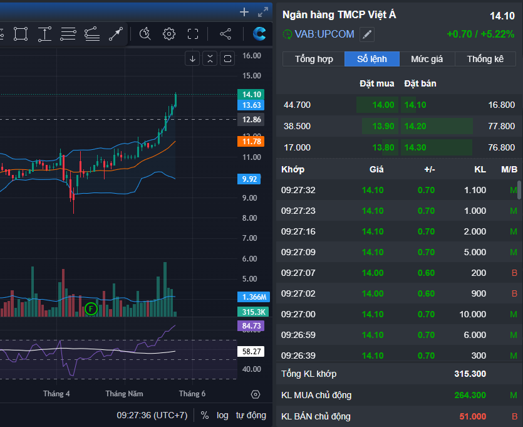Click the M/B column header
This screenshot has height=427, width=523.
509,169
